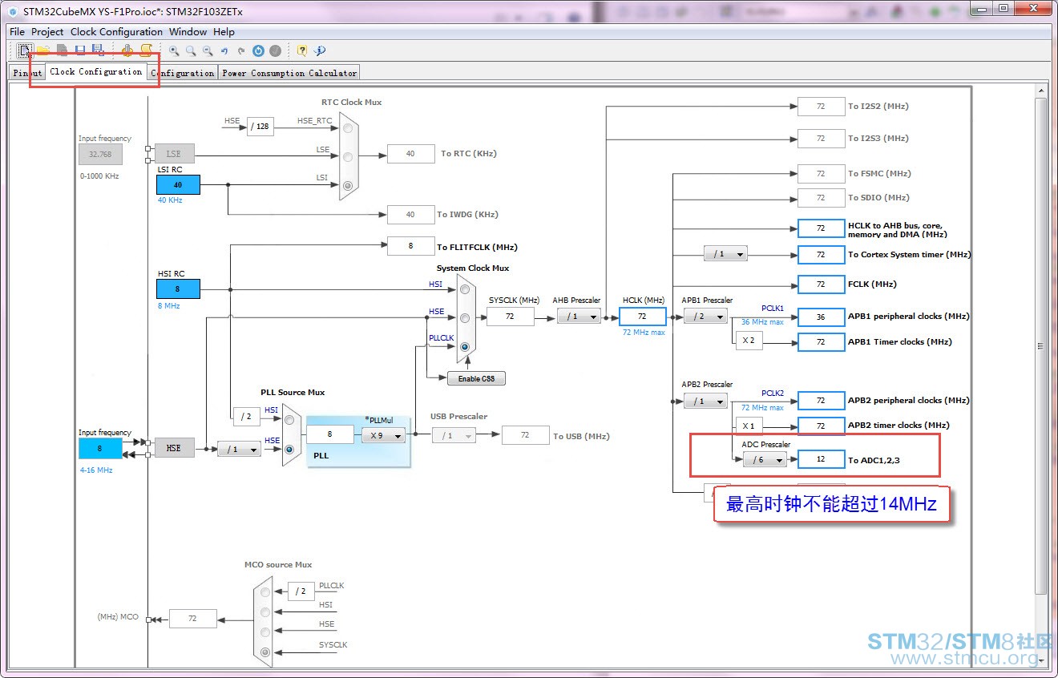Screen dimensions: 1058x678
Task: Open a project with the folder icon
Action: click(43, 50)
